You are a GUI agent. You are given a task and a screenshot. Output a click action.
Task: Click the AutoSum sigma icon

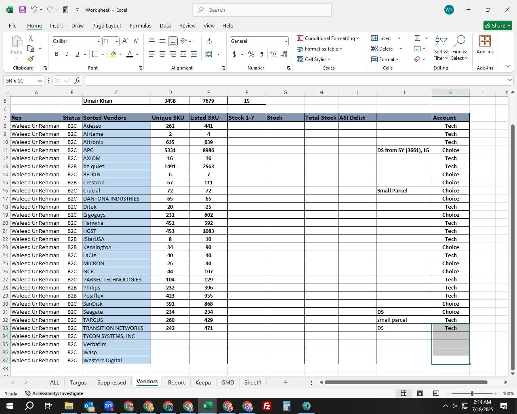[x=417, y=38]
